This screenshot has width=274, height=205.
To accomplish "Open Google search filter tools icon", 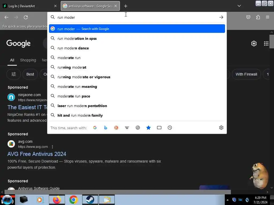I will 14,74.
